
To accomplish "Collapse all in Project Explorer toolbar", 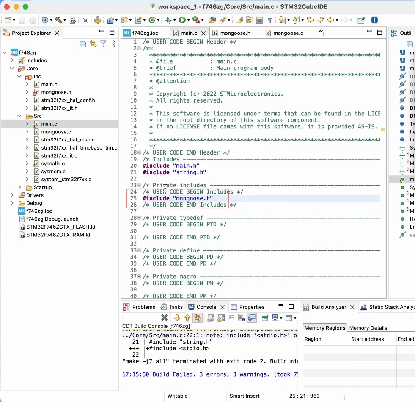I will click(83, 44).
